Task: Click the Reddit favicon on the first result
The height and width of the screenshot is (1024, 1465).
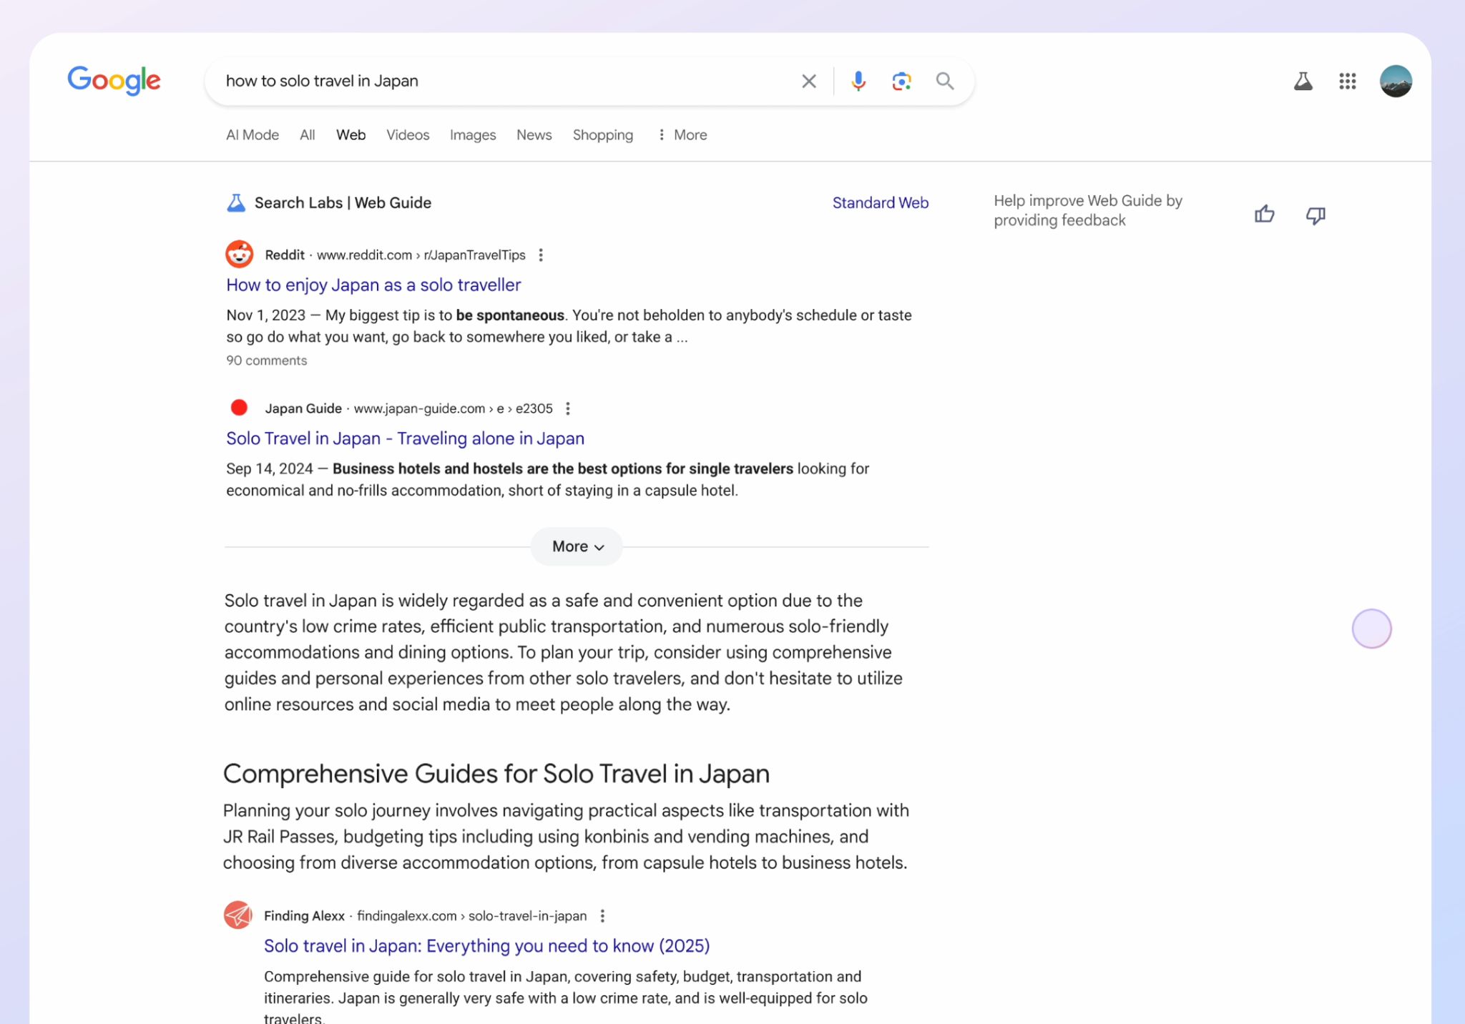Action: tap(239, 254)
